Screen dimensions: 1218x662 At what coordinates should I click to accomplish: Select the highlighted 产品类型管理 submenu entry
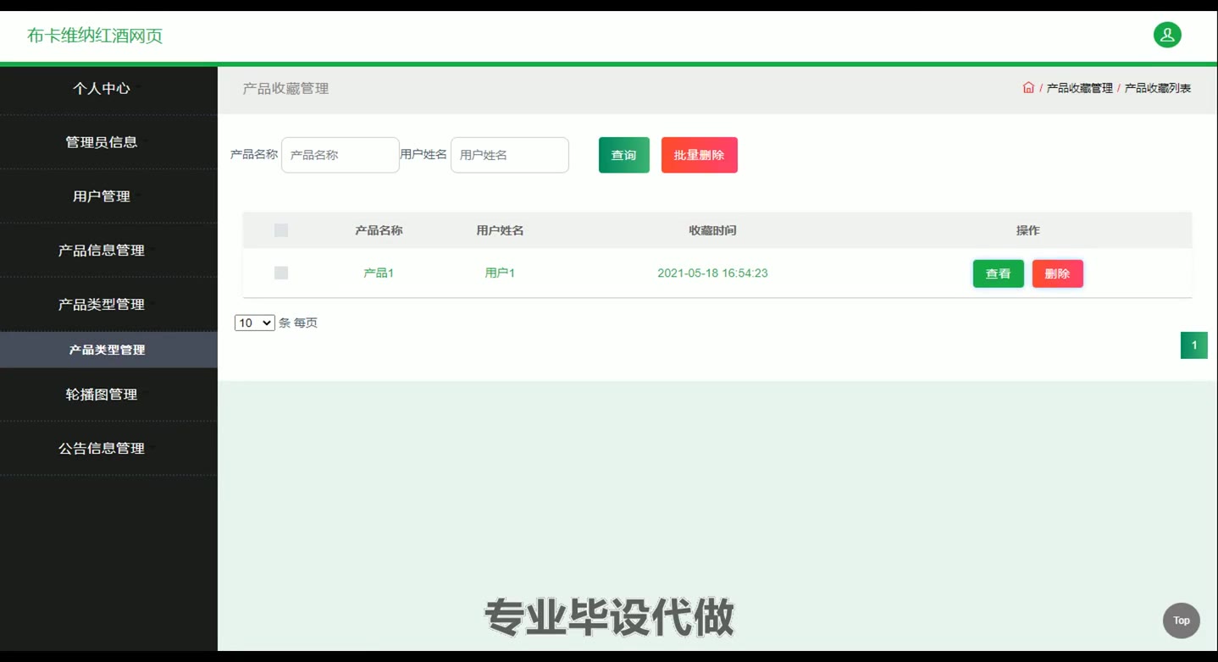point(108,350)
